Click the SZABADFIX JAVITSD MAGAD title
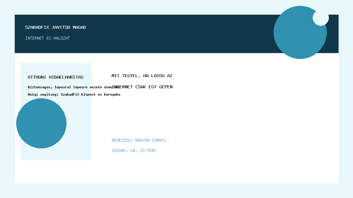Viewport: 353px width, 198px height. coord(56,27)
